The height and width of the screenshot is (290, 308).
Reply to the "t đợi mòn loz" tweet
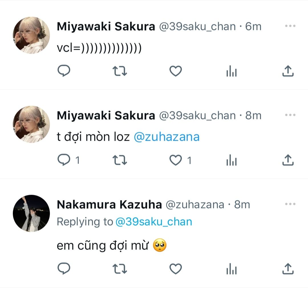(x=64, y=160)
